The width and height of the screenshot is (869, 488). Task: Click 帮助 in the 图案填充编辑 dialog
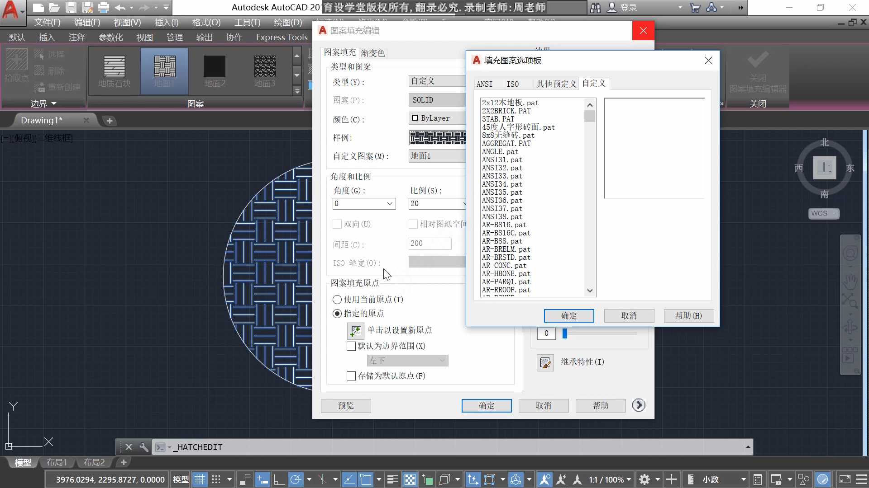click(601, 406)
